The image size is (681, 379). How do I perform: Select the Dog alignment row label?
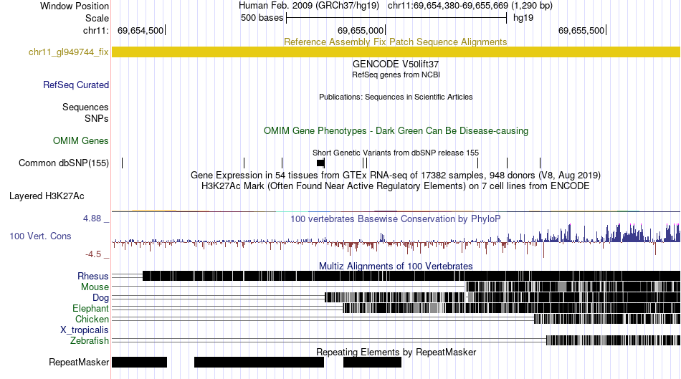click(x=101, y=297)
